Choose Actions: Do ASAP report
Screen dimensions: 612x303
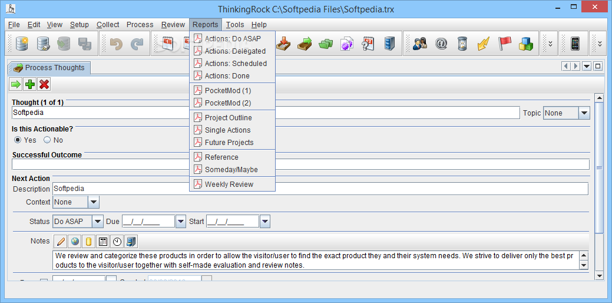pyautogui.click(x=232, y=39)
